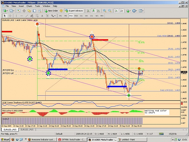Toggle Auto Scroll chart button
Viewport: 189px width, 142px height.
(x=116, y=11)
